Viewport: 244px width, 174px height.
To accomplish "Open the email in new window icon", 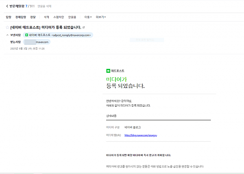I will pos(84,27).
